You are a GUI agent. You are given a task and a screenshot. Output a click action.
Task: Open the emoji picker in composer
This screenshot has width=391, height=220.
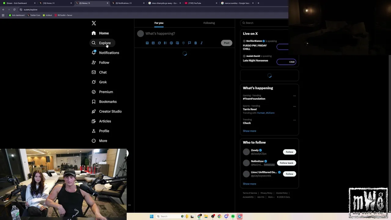point(171,43)
